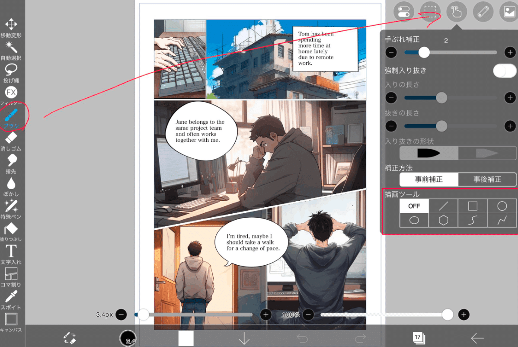Select the 指先 smudge tool

(11, 164)
